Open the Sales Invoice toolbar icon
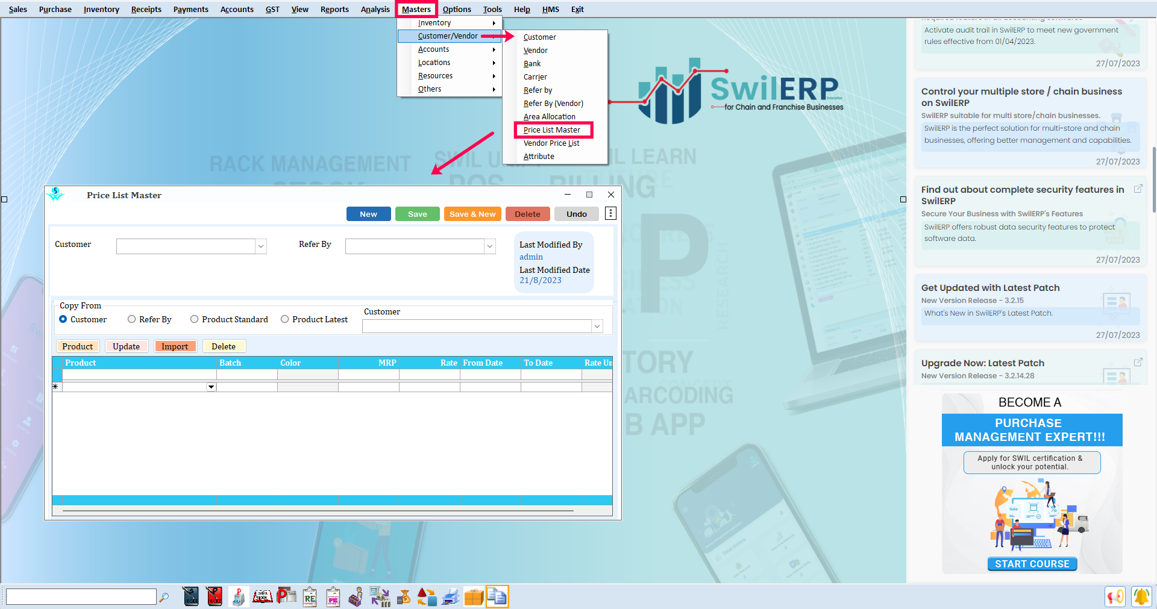The width and height of the screenshot is (1157, 609). tap(191, 596)
